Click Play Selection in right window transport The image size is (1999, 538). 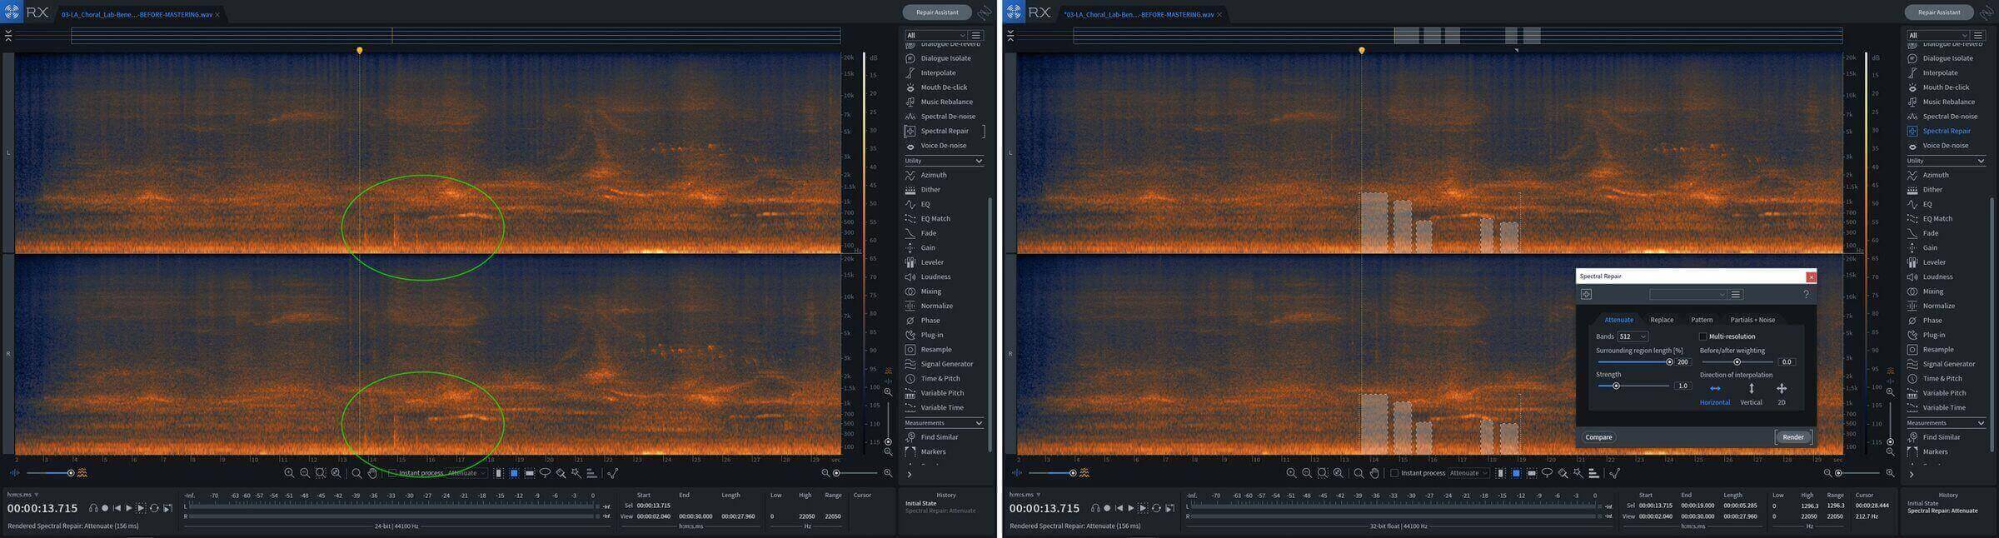pyautogui.click(x=1143, y=508)
